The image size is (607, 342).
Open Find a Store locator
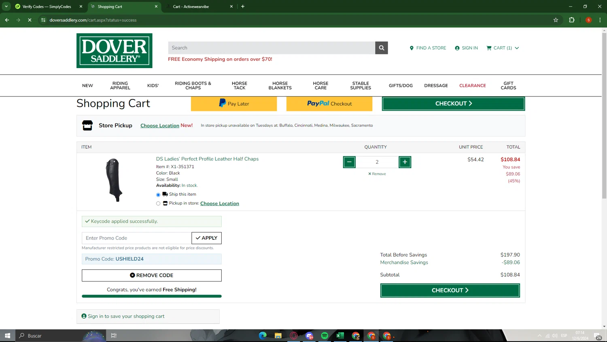pos(428,48)
